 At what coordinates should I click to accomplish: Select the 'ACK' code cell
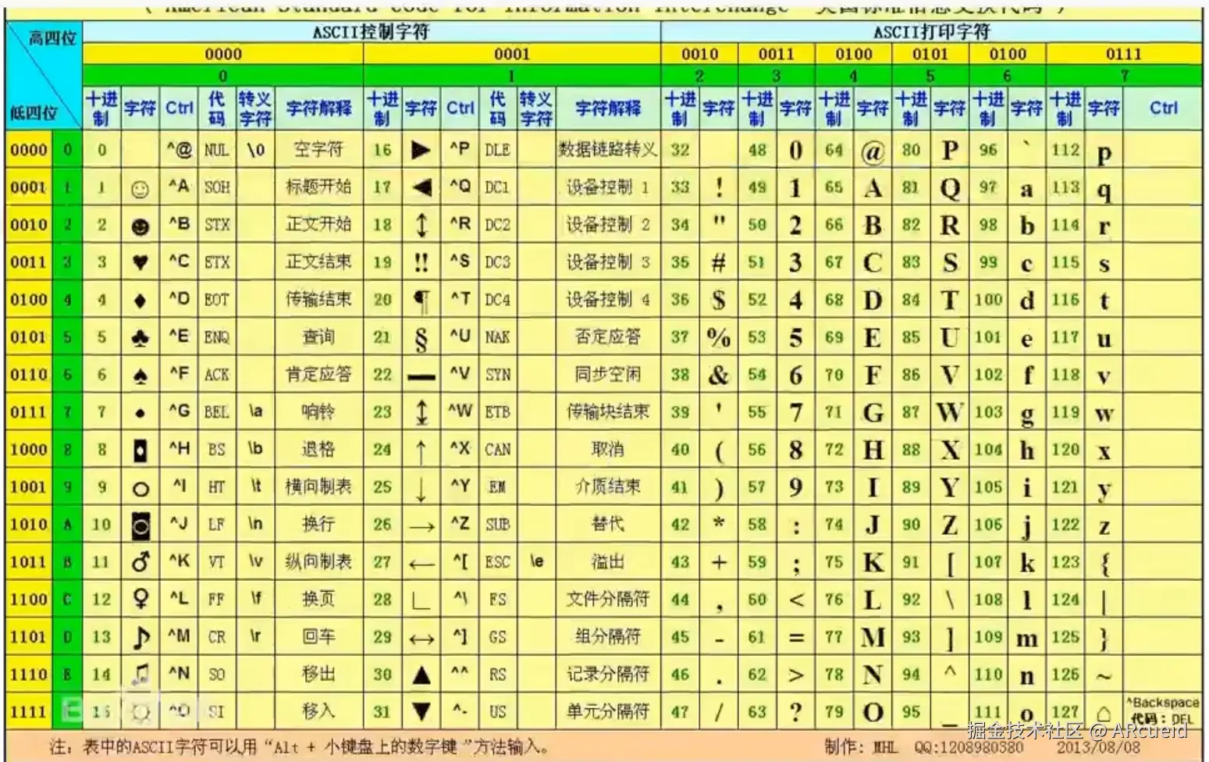point(216,375)
